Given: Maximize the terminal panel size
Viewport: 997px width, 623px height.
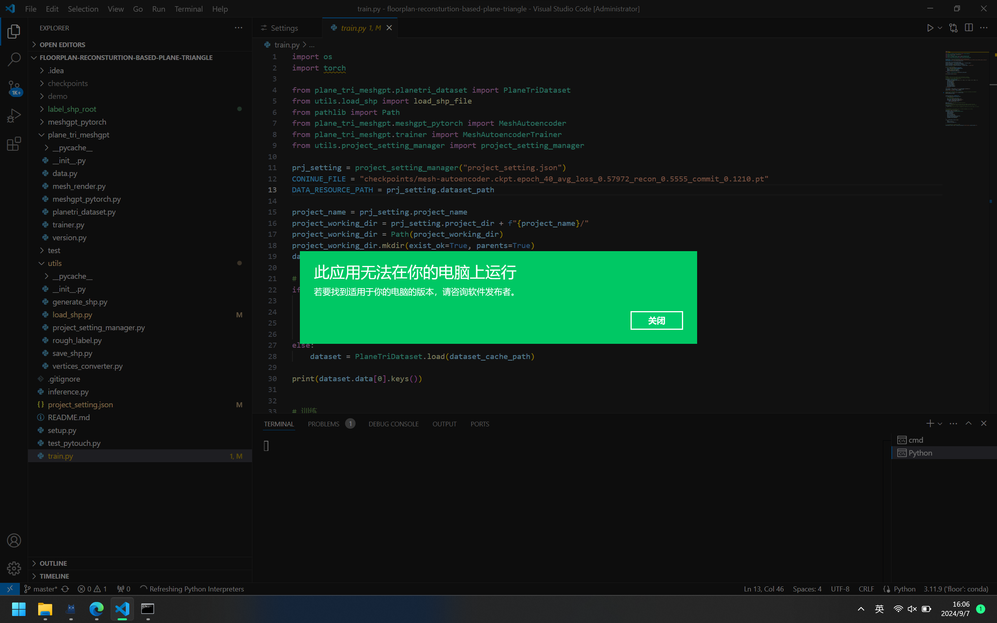Looking at the screenshot, I should [x=969, y=424].
